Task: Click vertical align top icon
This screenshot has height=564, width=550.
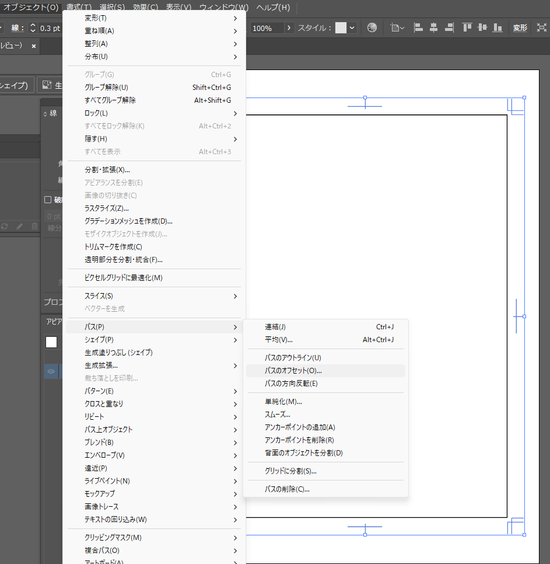Action: [x=467, y=27]
